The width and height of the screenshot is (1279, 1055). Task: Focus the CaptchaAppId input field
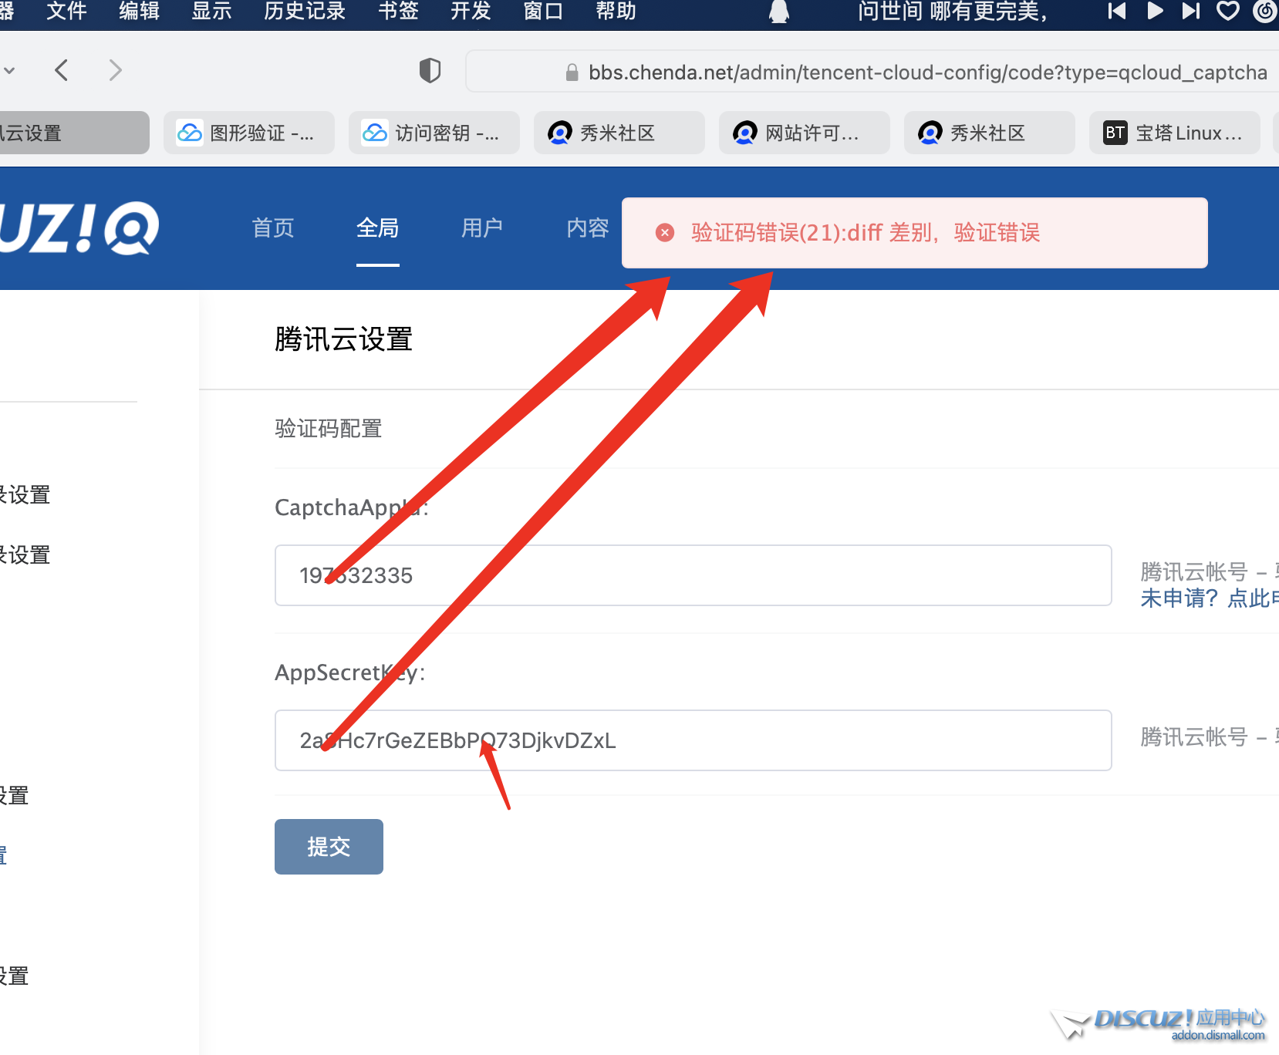pyautogui.click(x=693, y=575)
